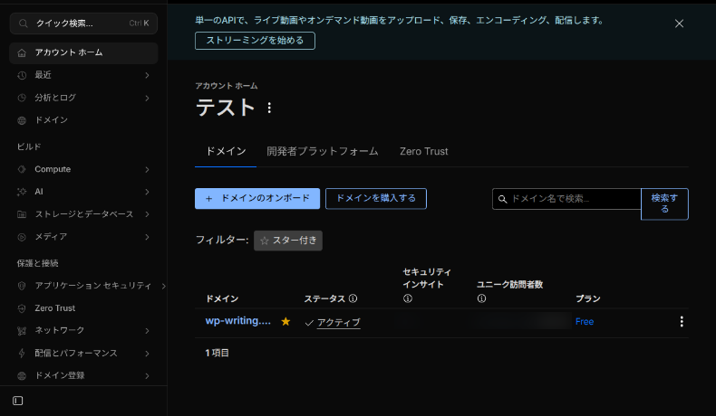Screen dimensions: 716x416
Task: Click the セキュリティ インサイト info icon
Action: (408, 298)
